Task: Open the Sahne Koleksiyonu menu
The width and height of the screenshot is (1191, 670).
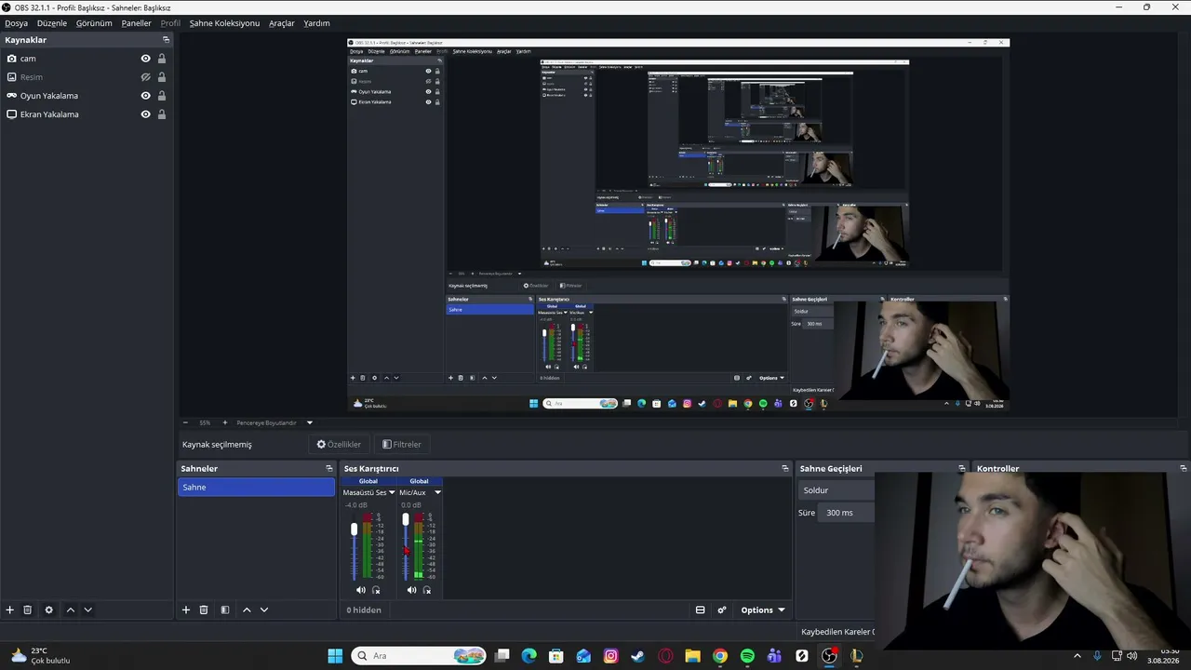Action: [224, 23]
